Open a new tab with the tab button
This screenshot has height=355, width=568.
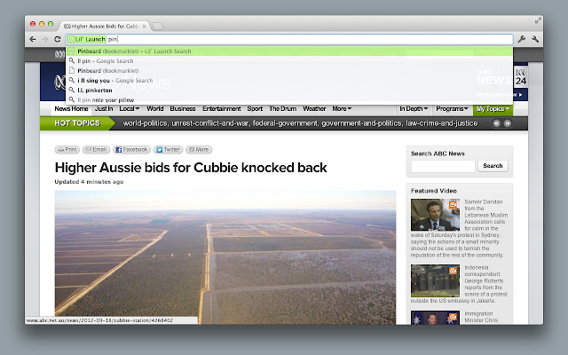(x=157, y=26)
